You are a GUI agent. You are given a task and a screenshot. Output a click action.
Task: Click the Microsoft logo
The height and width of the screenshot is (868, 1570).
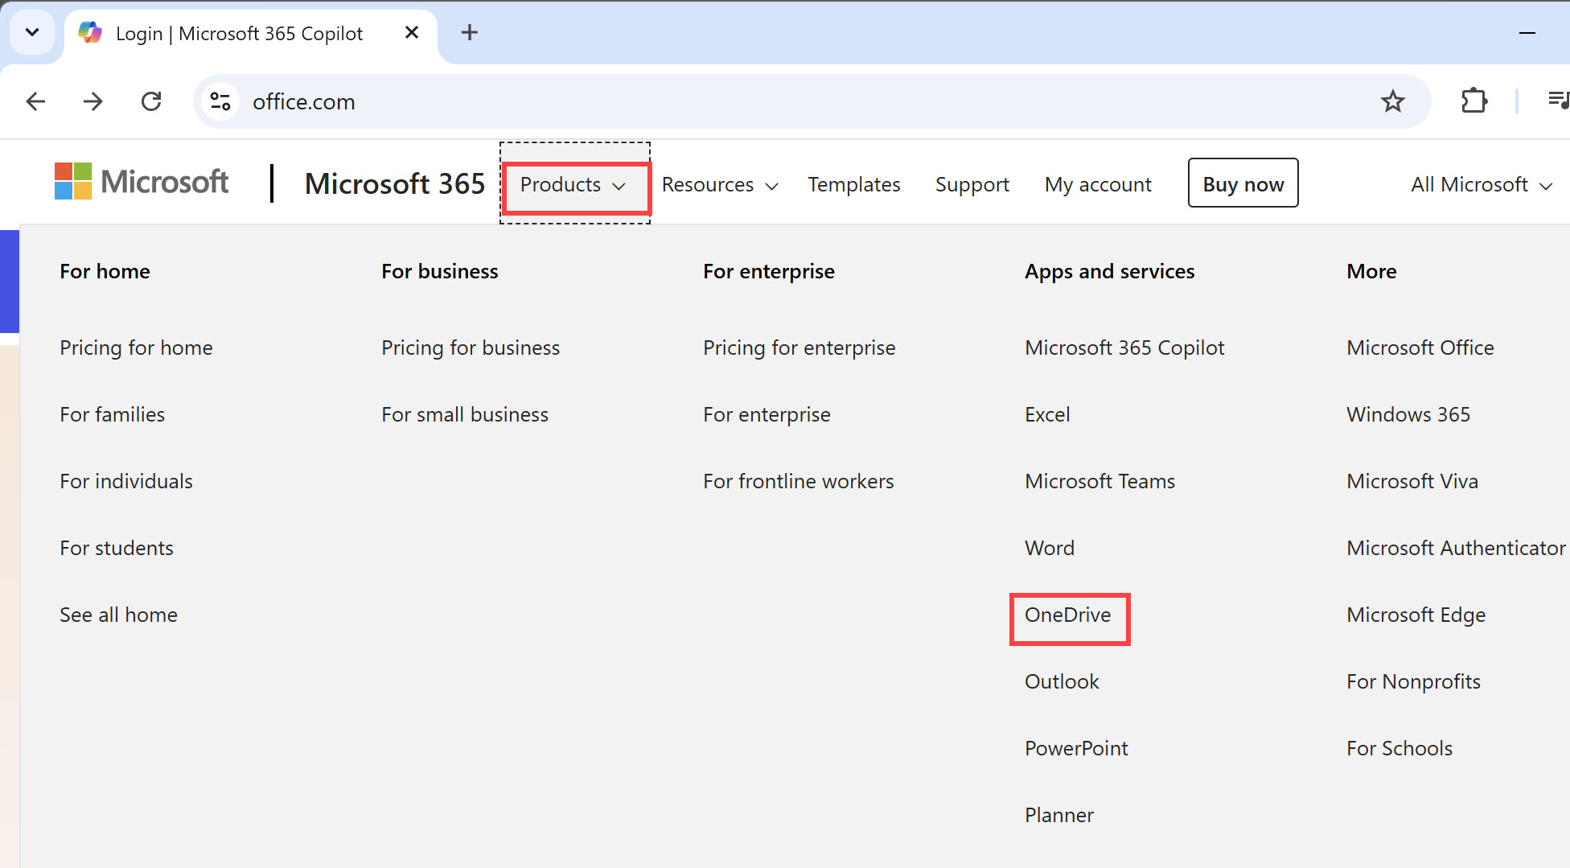(142, 182)
